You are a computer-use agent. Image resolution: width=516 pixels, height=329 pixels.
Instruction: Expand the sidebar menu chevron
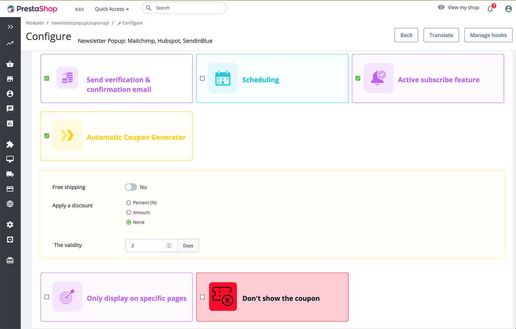[x=10, y=27]
